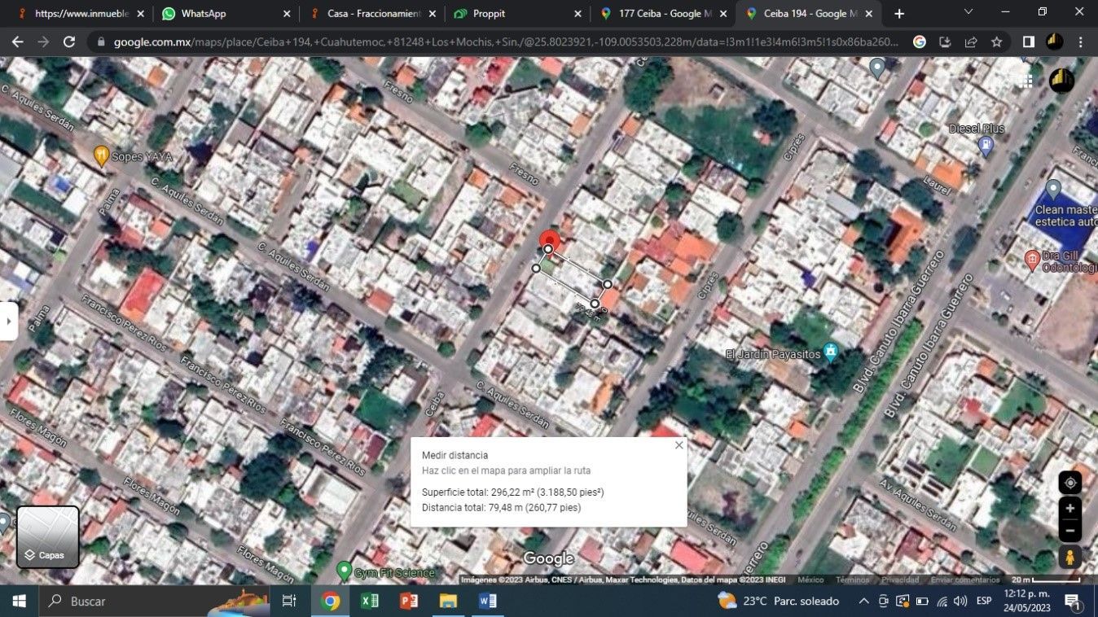Click the Enviar comentarios footer link
Screen dimensions: 1098x617
pos(964,580)
